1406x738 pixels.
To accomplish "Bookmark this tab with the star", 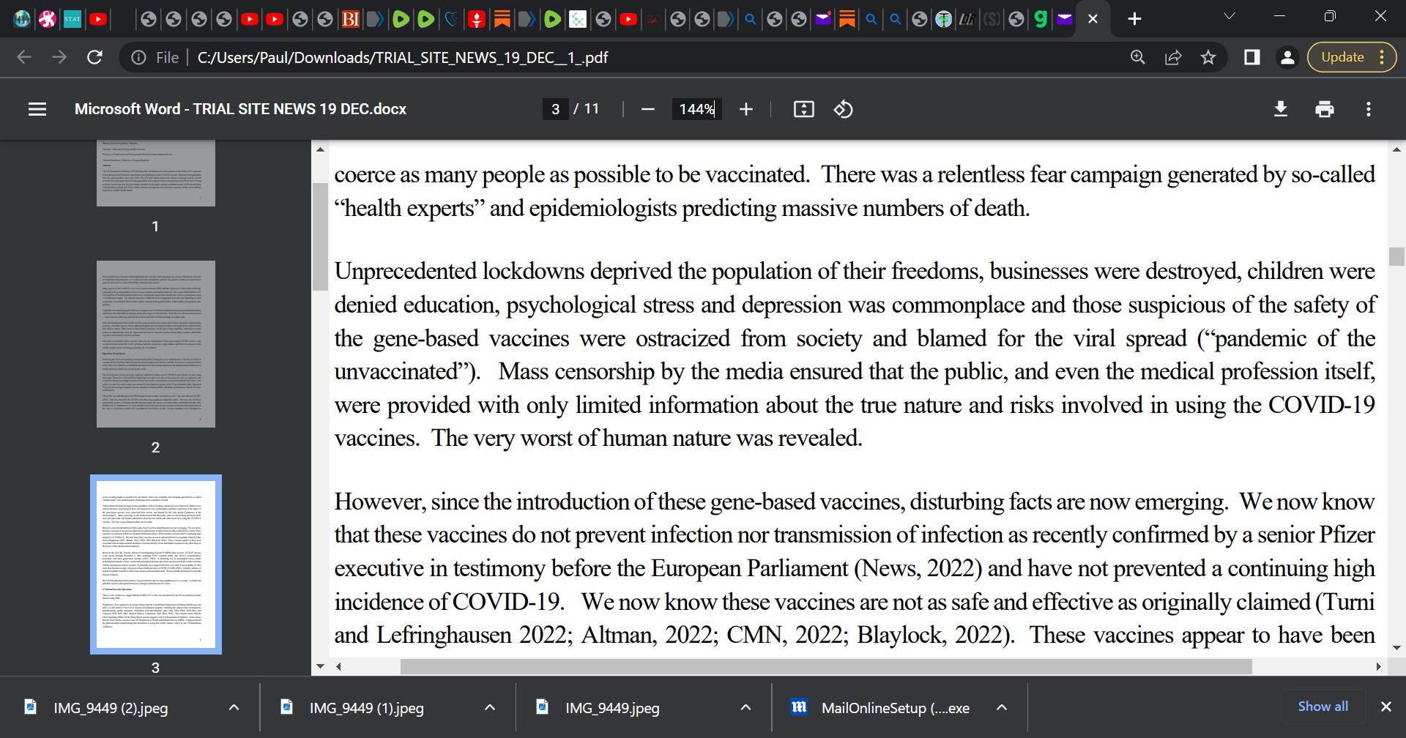I will click(1208, 57).
